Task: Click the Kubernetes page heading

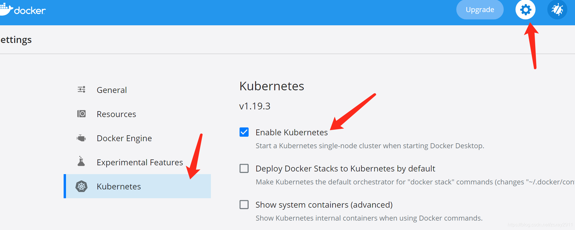Action: pos(272,86)
